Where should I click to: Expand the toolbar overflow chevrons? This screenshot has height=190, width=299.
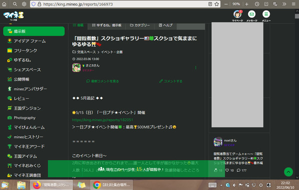pyautogui.click(x=284, y=4)
